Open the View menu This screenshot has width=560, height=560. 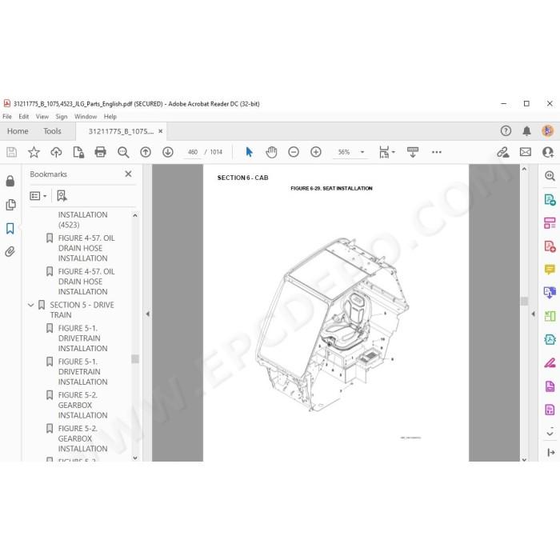(x=42, y=117)
